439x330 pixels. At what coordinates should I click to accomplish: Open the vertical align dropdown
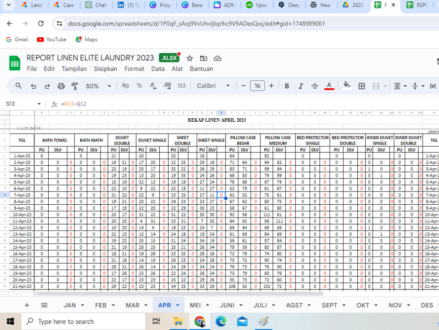[418, 86]
